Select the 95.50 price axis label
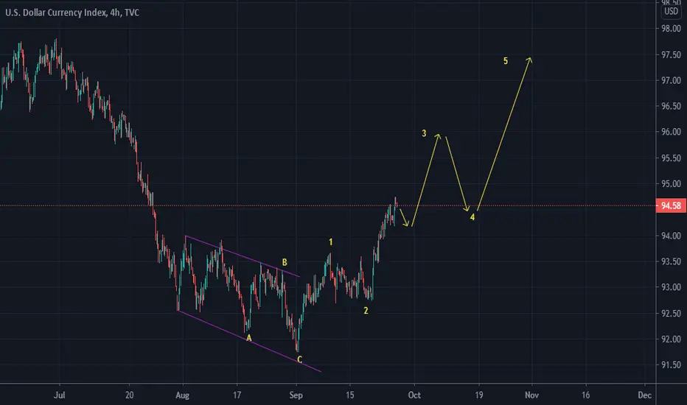687x405 pixels. coord(671,158)
